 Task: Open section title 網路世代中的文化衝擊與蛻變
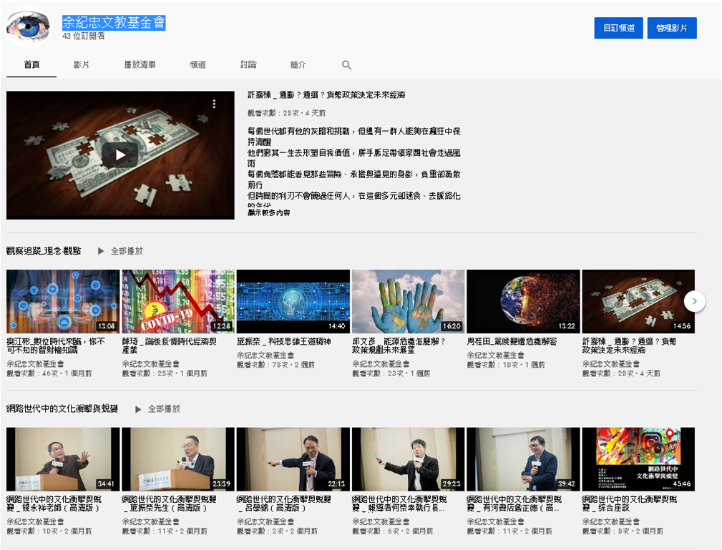click(62, 408)
